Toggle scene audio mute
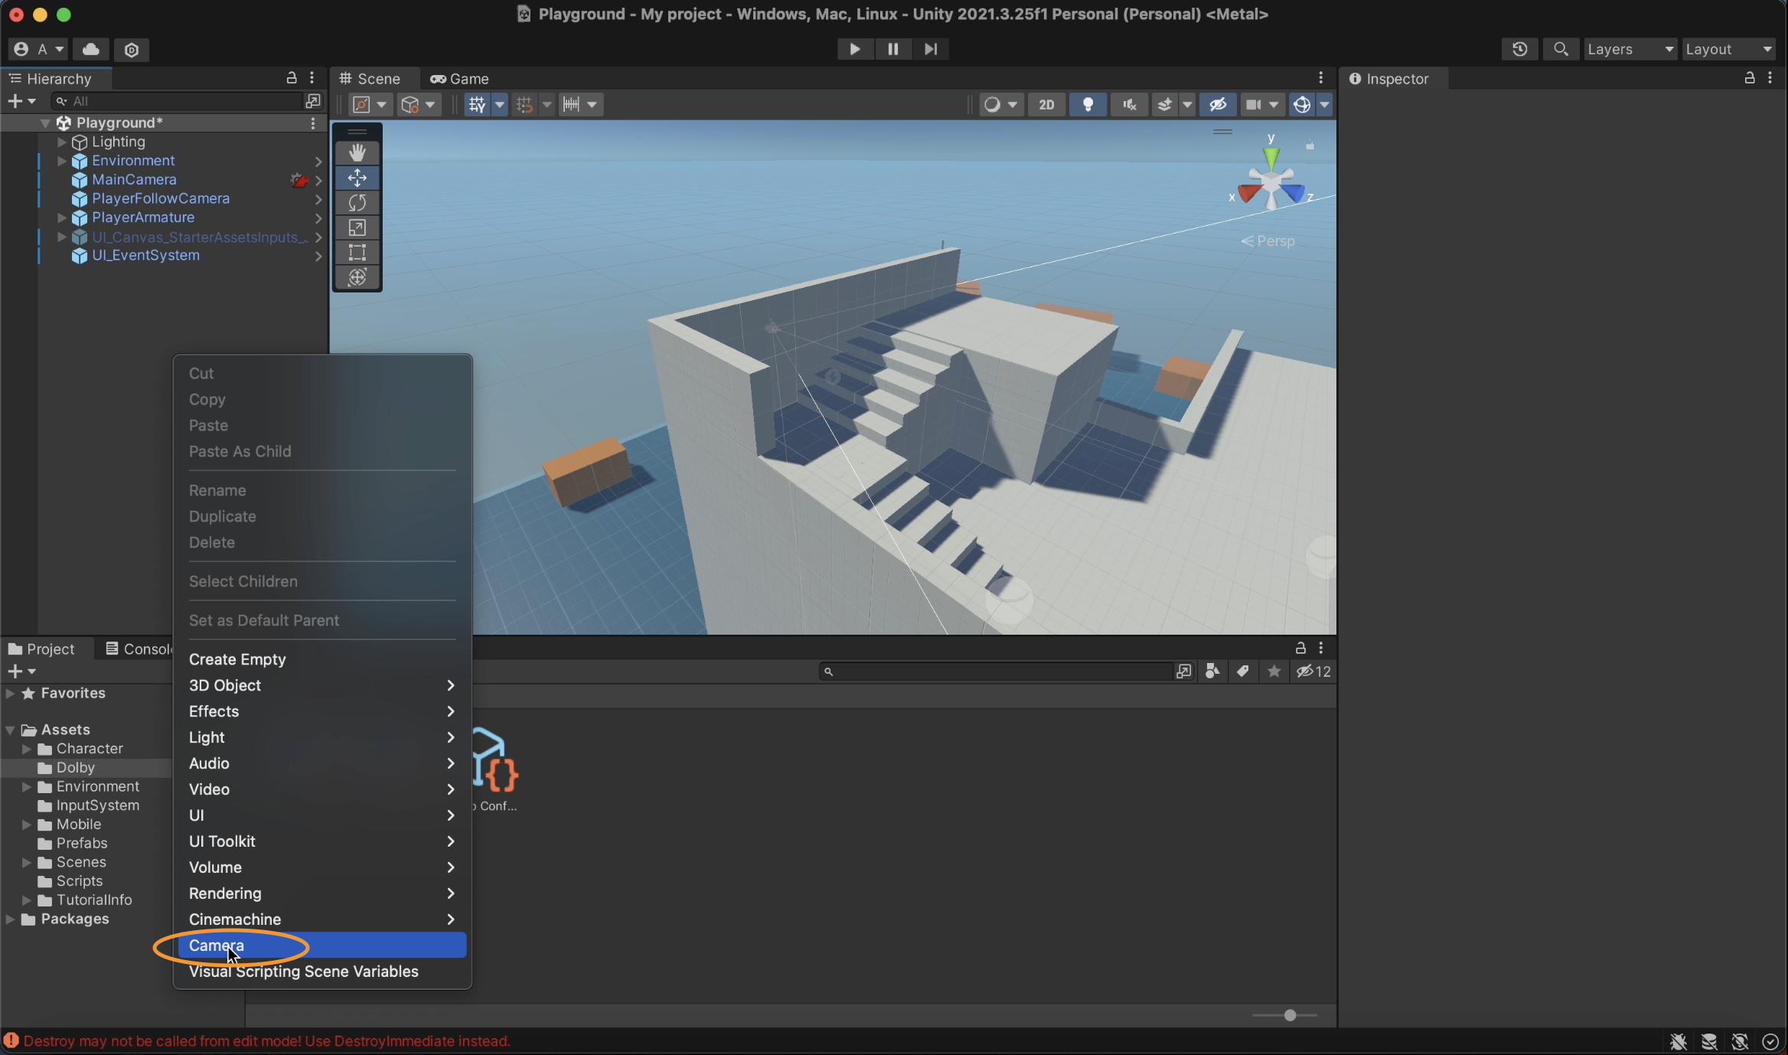1788x1055 pixels. (1128, 105)
